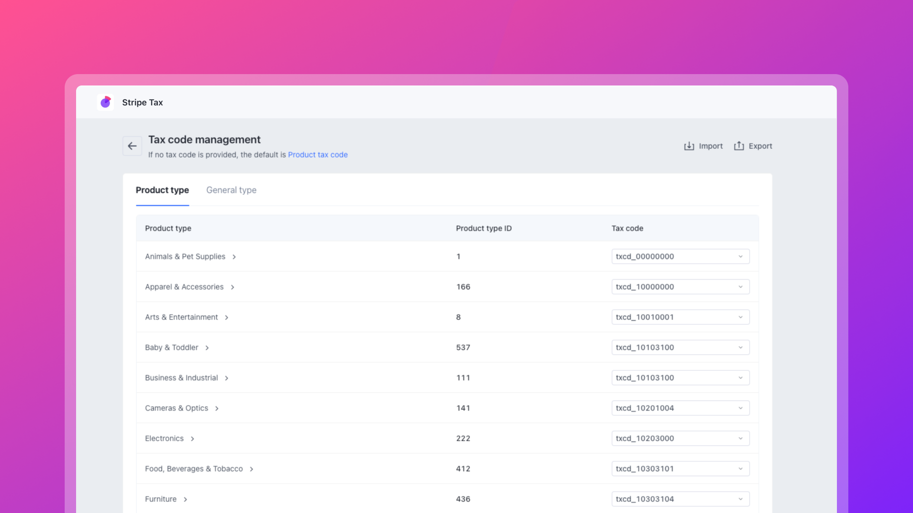913x513 pixels.
Task: Open tax code dropdown txcd_00000000
Action: 680,256
